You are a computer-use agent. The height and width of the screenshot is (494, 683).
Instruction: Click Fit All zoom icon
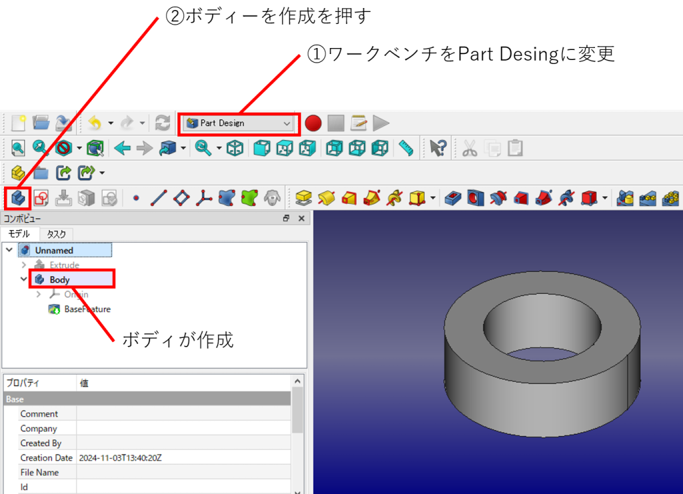(x=18, y=148)
